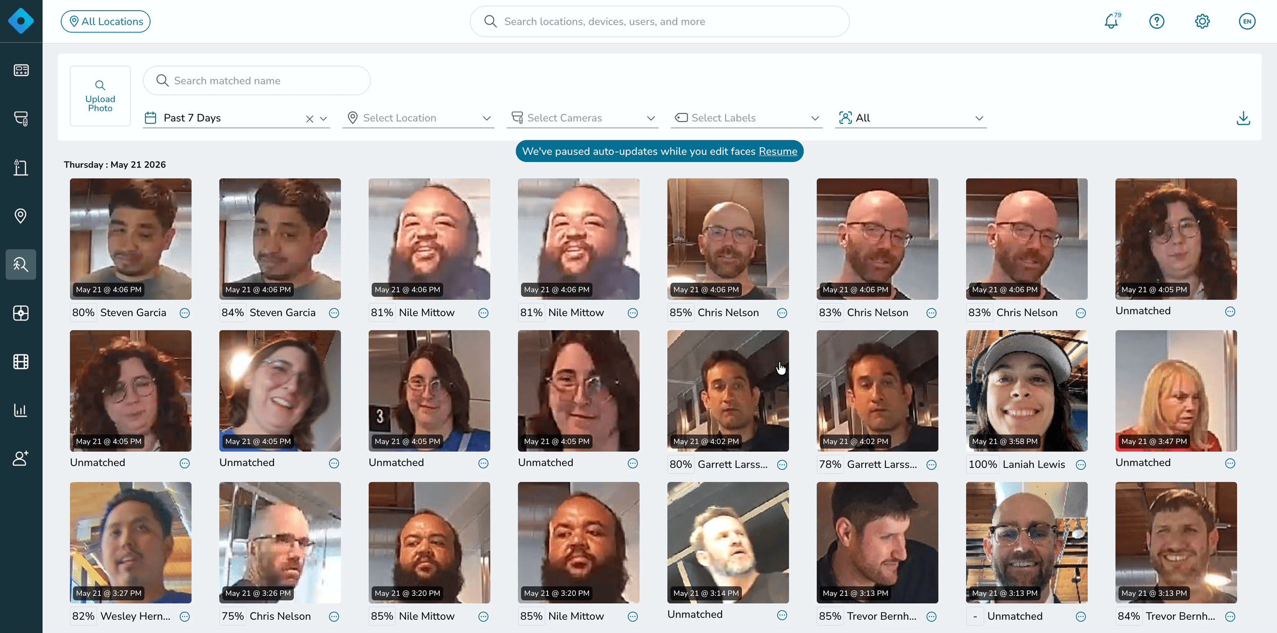Clear the Past 7 Days date filter

click(310, 119)
